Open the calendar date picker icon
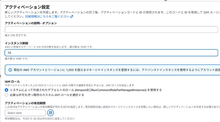 click(51, 113)
